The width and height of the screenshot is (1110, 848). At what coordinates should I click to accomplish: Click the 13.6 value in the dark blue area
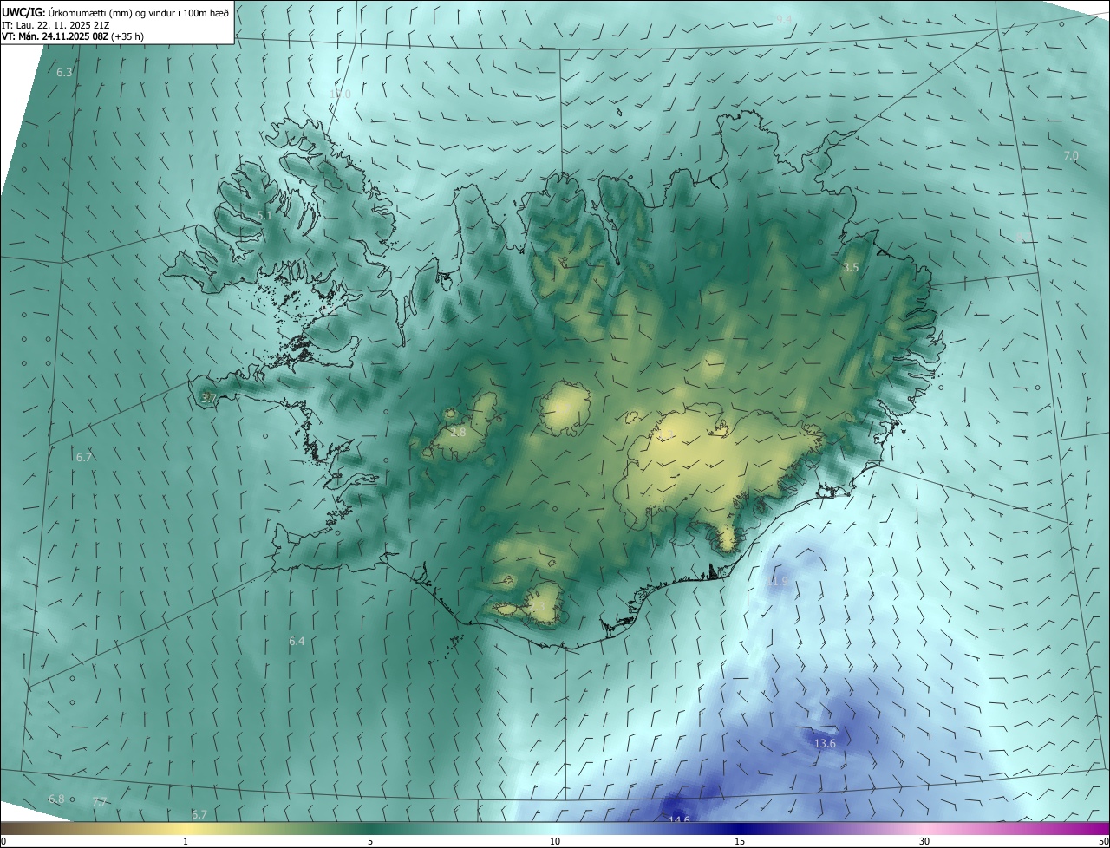pos(825,744)
